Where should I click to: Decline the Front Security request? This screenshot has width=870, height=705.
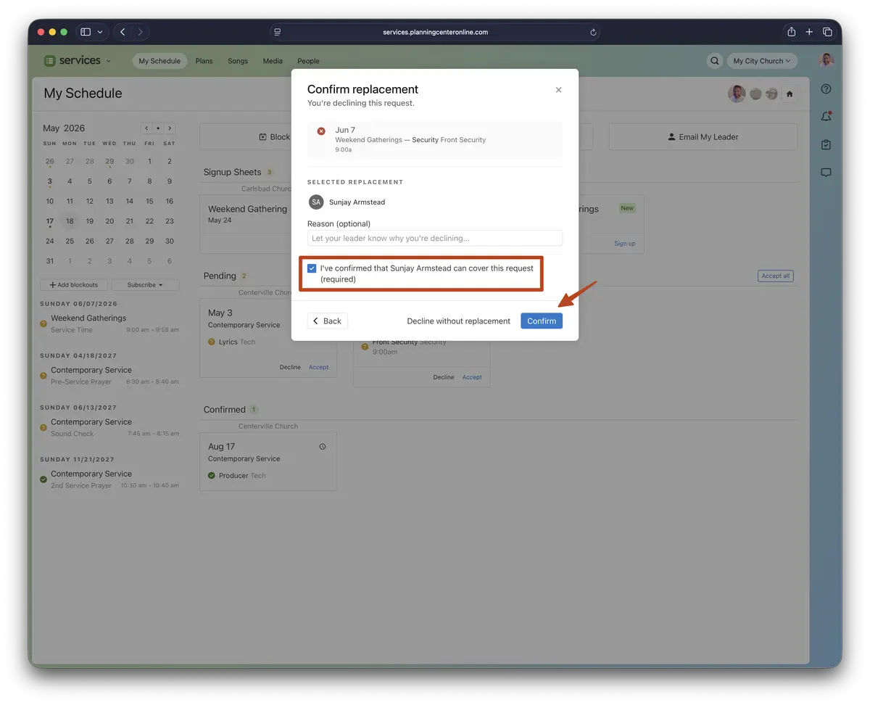pyautogui.click(x=444, y=377)
